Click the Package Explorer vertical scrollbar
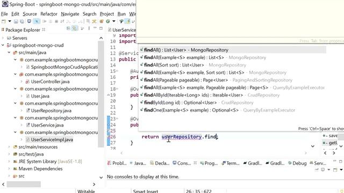 pyautogui.click(x=101, y=94)
